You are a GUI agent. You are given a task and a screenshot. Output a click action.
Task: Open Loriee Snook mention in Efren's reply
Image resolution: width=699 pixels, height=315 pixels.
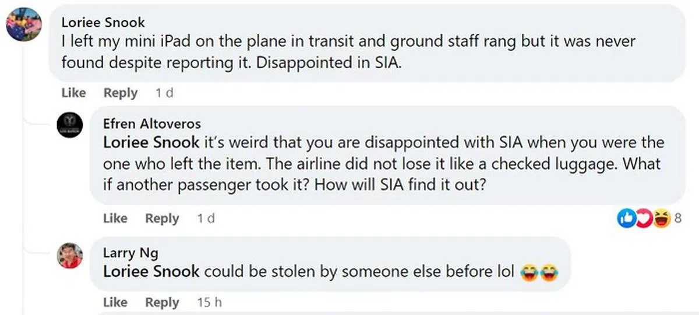point(151,143)
